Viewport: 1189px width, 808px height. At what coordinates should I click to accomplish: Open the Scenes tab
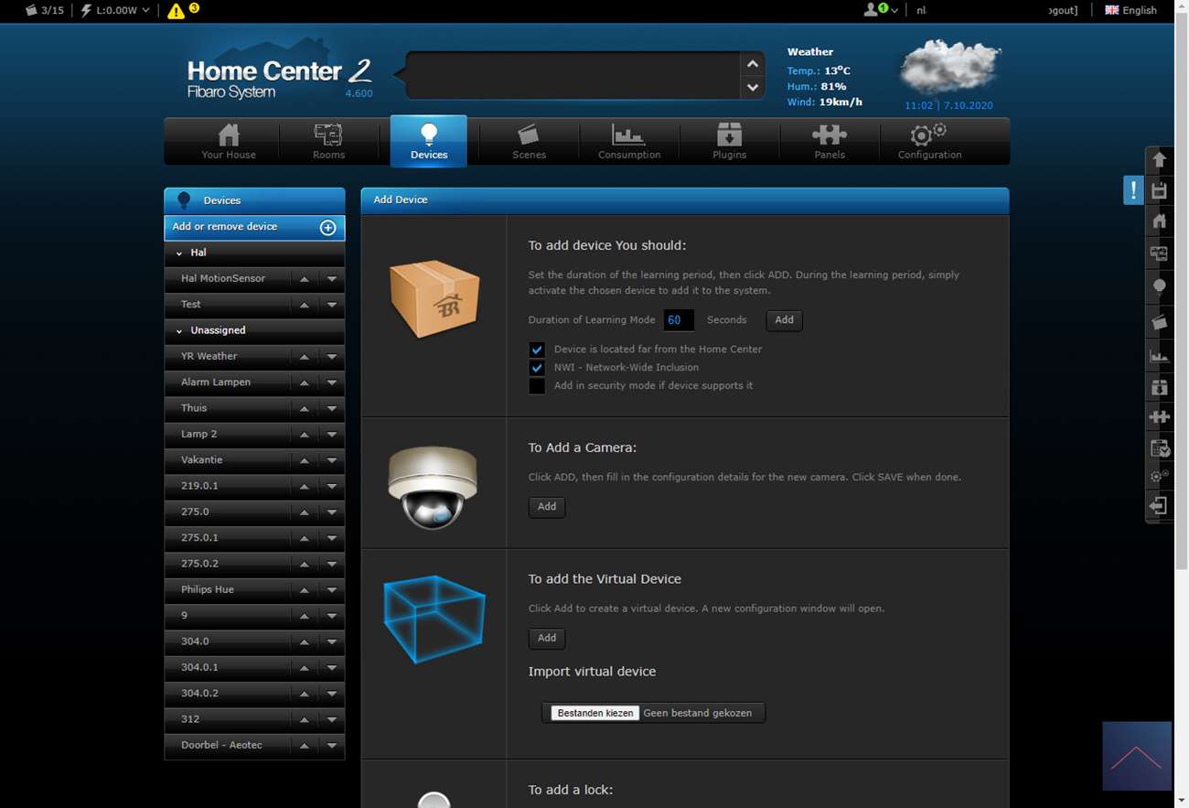pyautogui.click(x=529, y=142)
